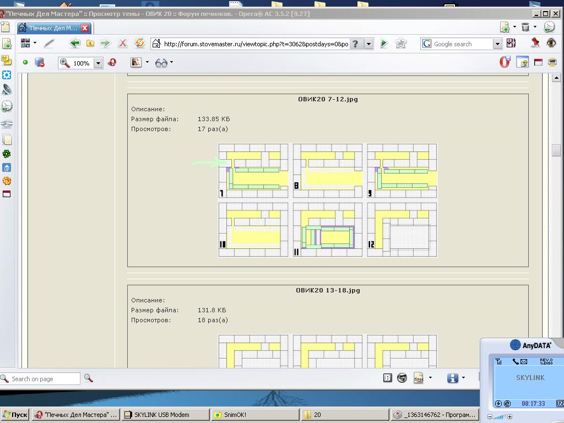
Task: Toggle the eye icon in the top-right toolbar
Action: 551,44
